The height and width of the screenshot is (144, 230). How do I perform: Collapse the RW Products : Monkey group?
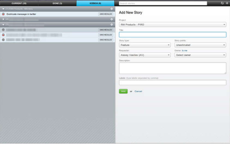click(3, 9)
